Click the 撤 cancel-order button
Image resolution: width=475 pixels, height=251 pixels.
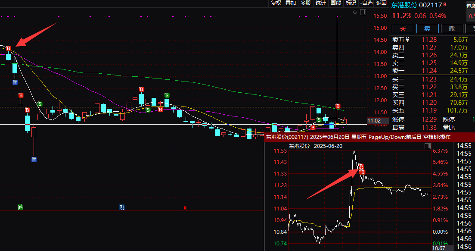pos(452,28)
